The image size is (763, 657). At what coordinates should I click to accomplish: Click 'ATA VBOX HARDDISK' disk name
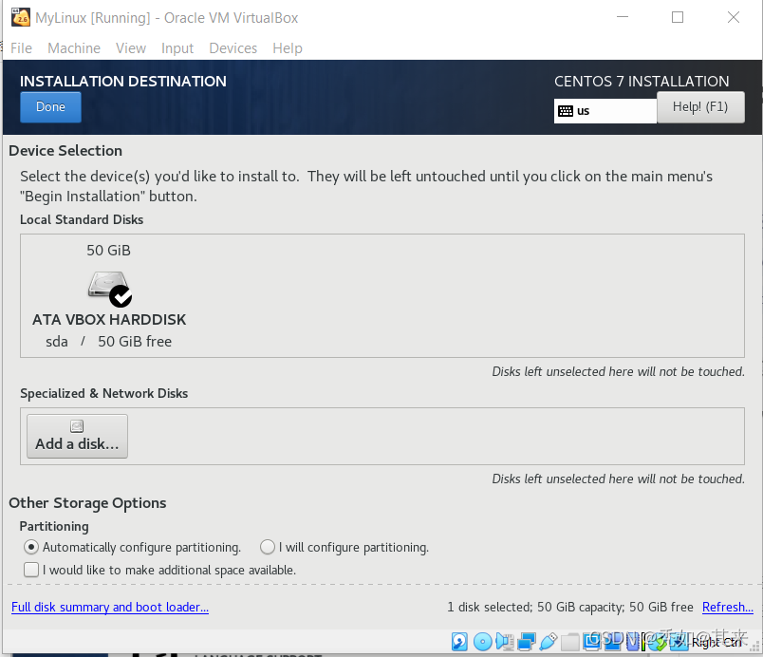[109, 319]
